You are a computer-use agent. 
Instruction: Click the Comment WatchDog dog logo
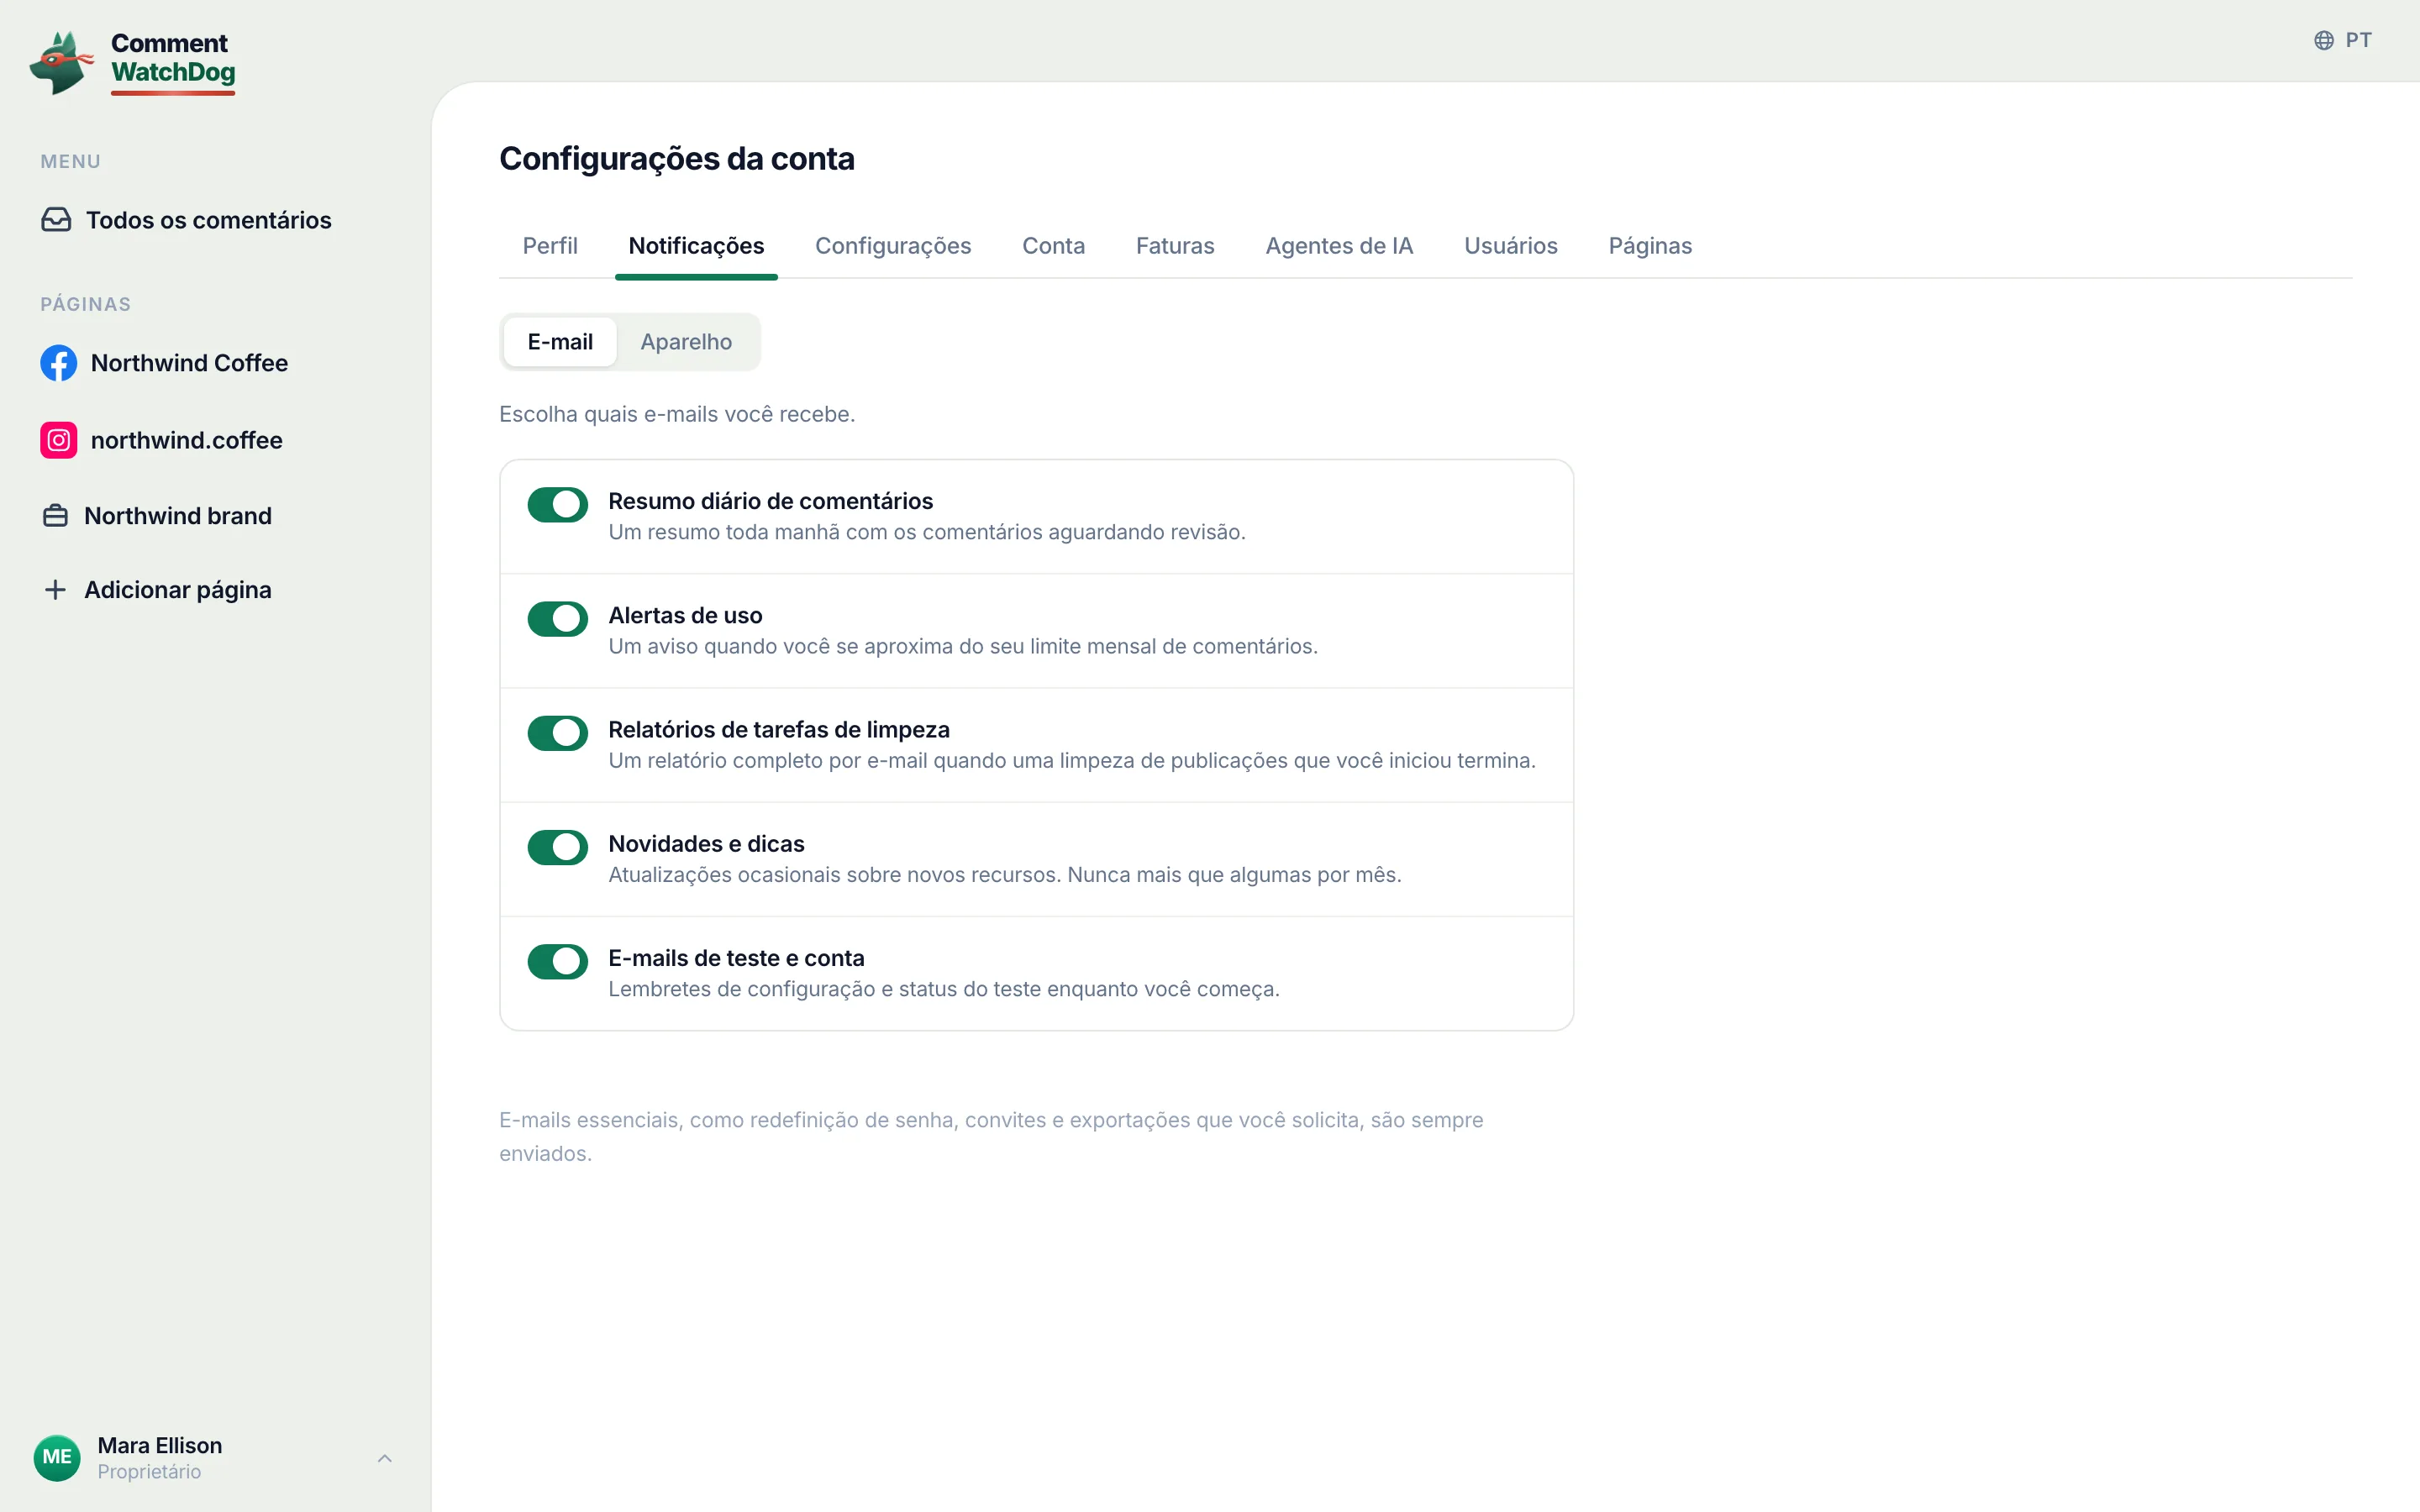click(x=61, y=62)
